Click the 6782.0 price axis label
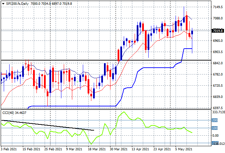Screen dimensions: 225x153 218,74
